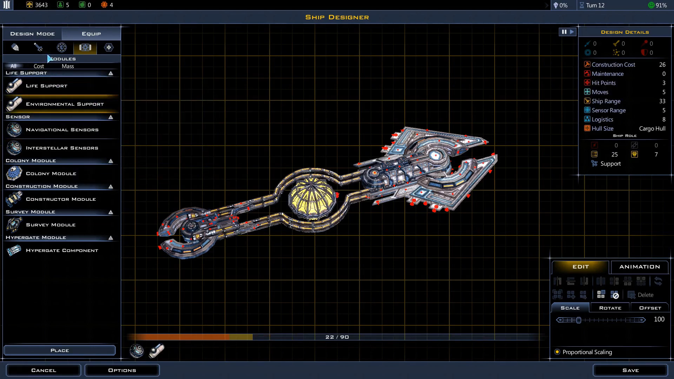Screen dimensions: 674x379
Task: Click the Delete button in edit panel
Action: (x=643, y=295)
